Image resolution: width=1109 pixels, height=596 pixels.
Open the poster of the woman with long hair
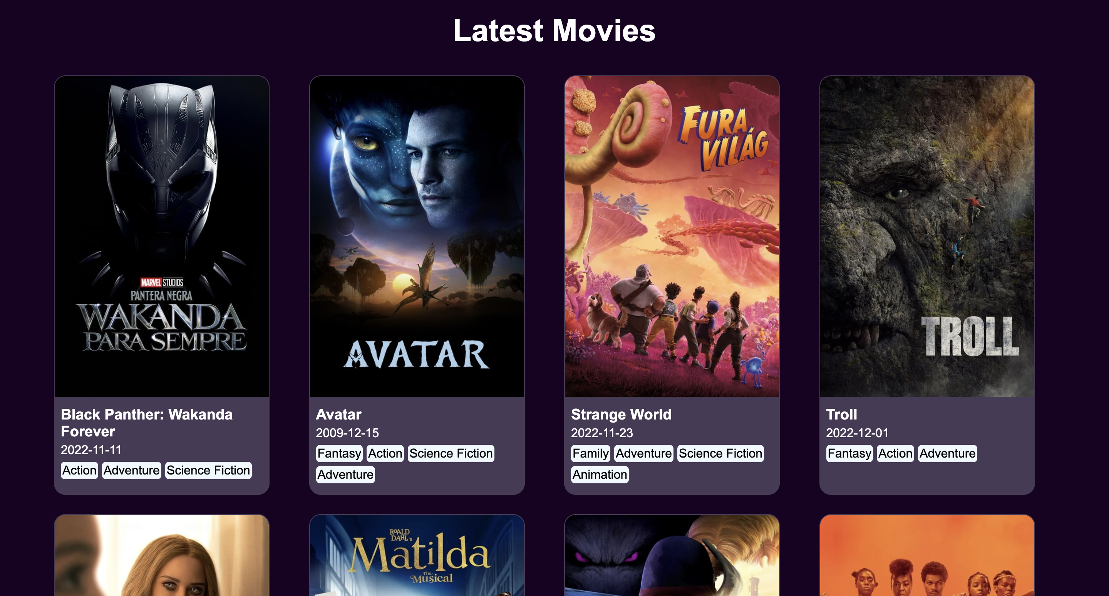click(x=161, y=556)
